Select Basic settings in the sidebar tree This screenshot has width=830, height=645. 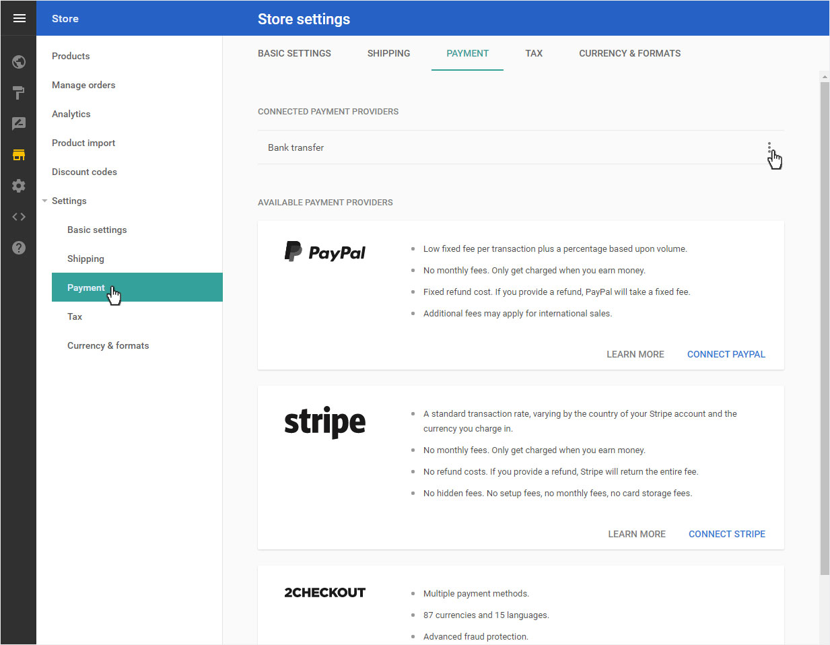tap(97, 230)
